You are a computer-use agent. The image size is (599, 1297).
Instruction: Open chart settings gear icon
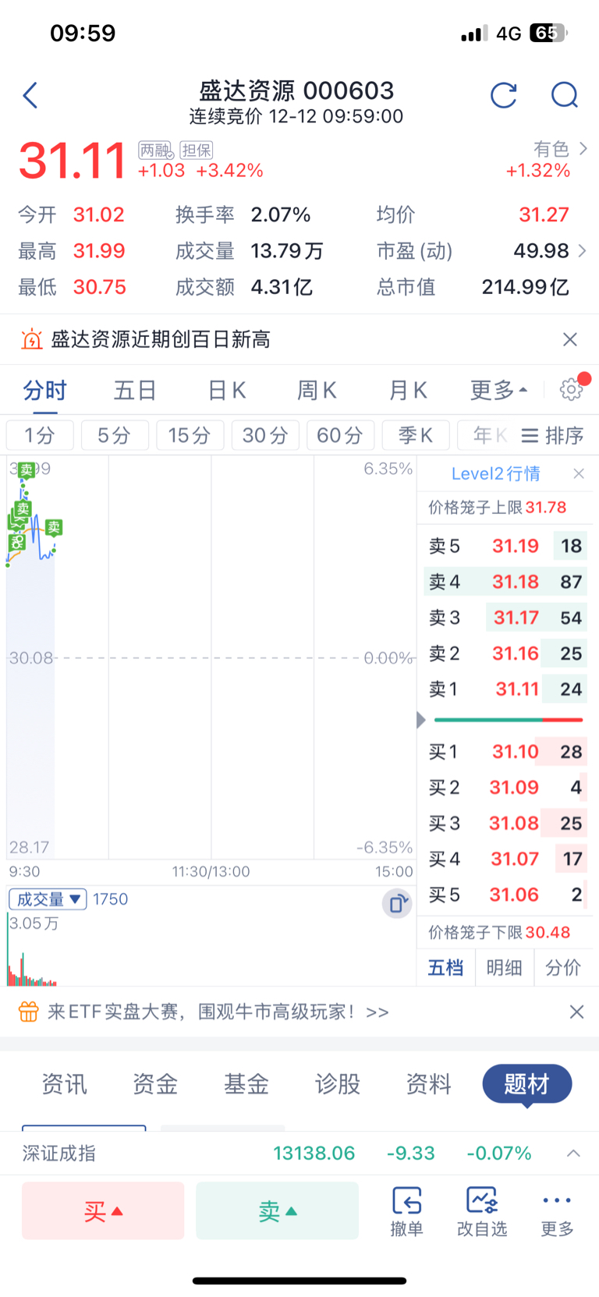pyautogui.click(x=571, y=389)
